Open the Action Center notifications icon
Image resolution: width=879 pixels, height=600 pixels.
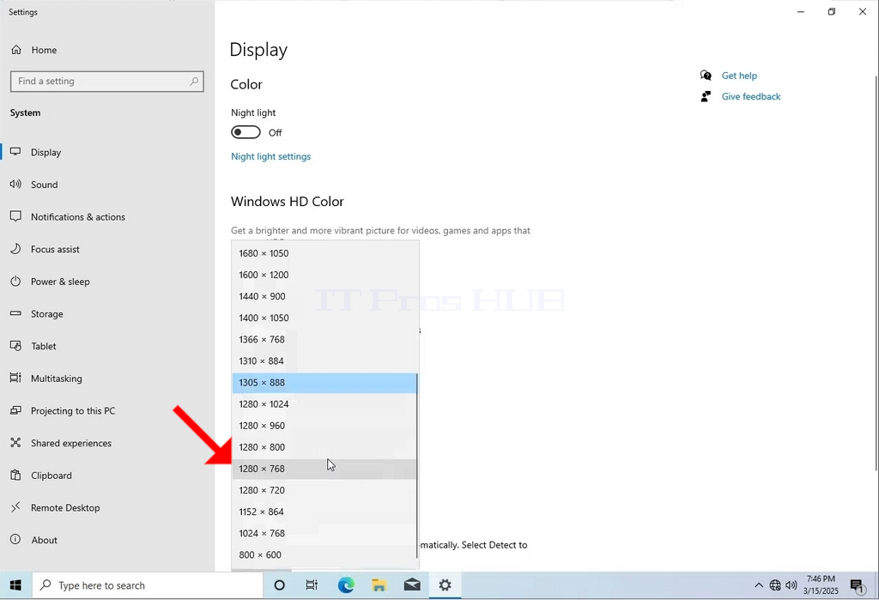point(858,586)
